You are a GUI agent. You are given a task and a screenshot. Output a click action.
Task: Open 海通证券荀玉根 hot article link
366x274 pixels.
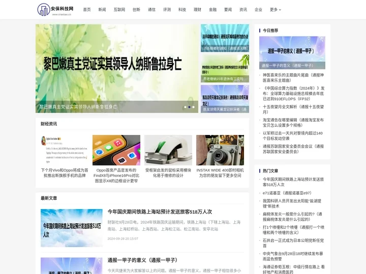pyautogui.click(x=294, y=269)
